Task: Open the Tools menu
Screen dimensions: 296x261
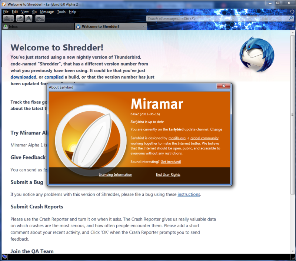Action: point(61,12)
